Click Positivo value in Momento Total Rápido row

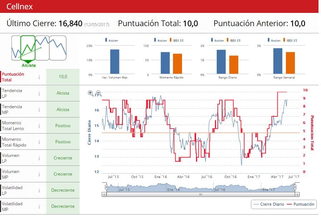coord(63,142)
